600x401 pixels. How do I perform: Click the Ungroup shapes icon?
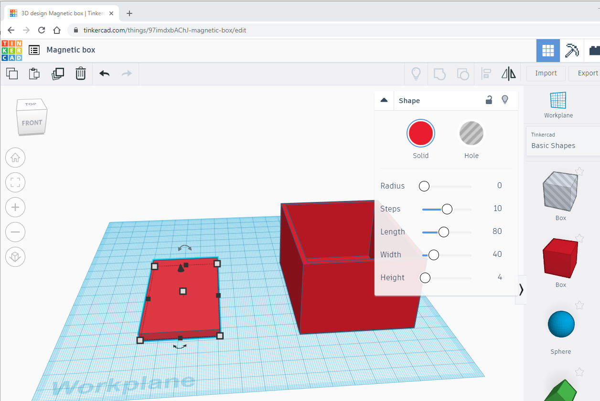point(463,74)
